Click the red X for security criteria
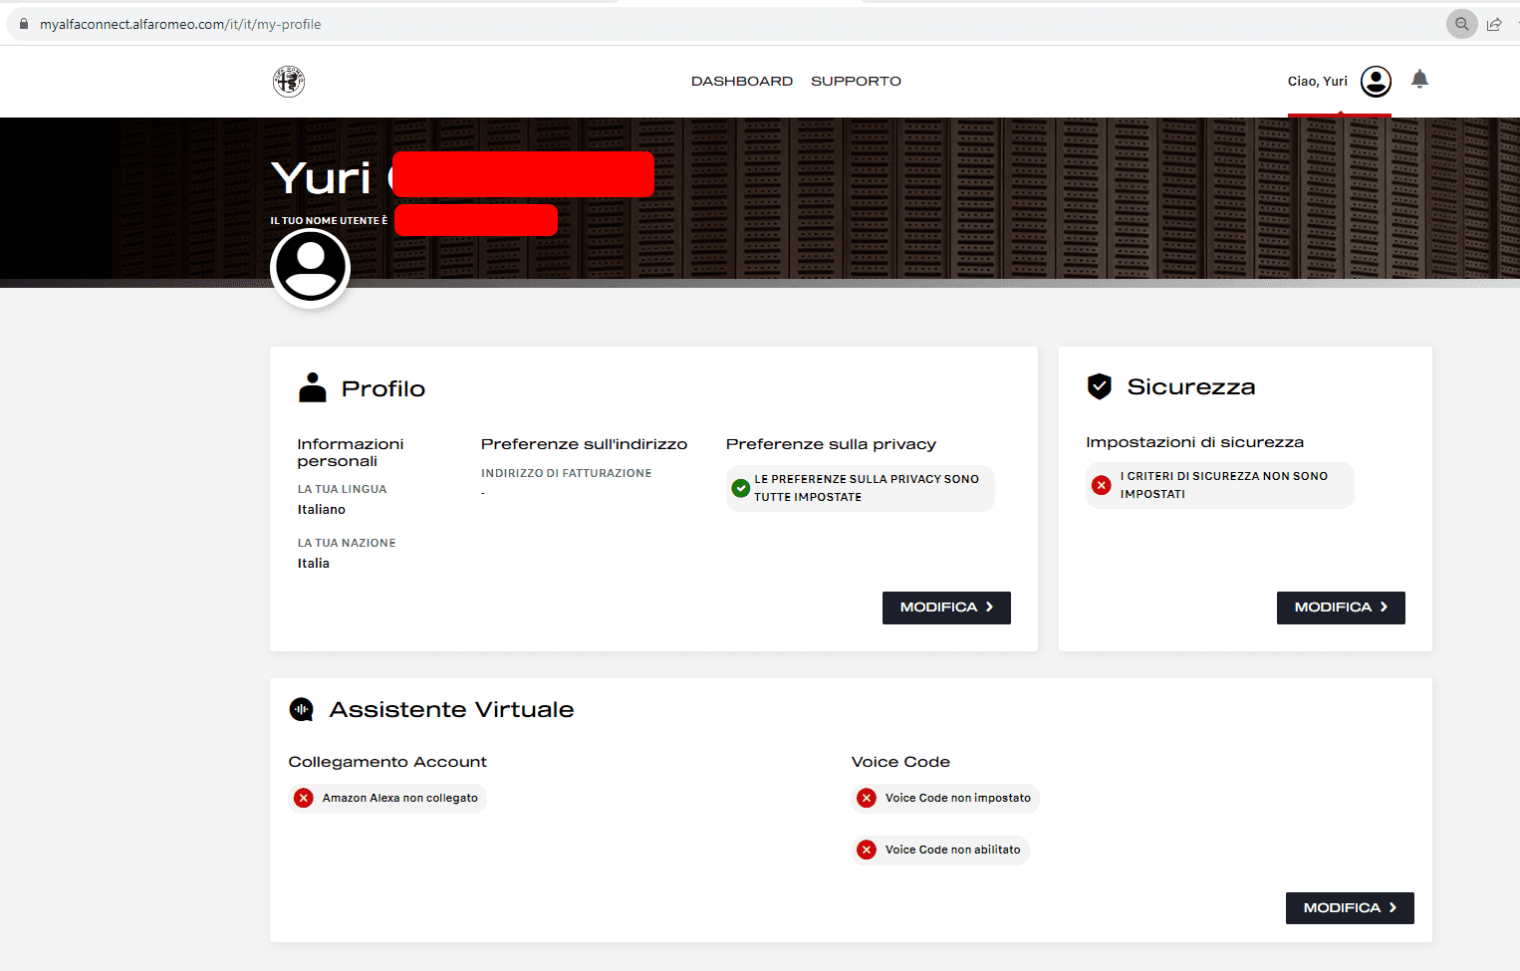The height and width of the screenshot is (971, 1520). click(x=1101, y=485)
